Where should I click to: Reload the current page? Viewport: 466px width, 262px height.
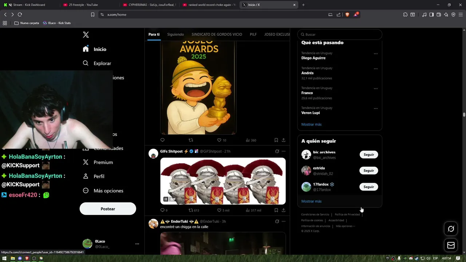(x=20, y=15)
